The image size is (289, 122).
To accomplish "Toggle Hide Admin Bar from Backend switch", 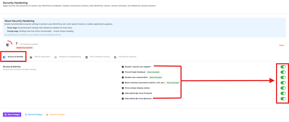I will click(283, 99).
